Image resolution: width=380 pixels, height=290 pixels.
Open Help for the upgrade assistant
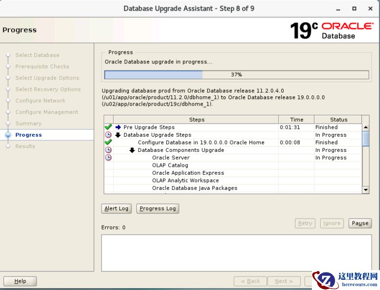pos(20,281)
